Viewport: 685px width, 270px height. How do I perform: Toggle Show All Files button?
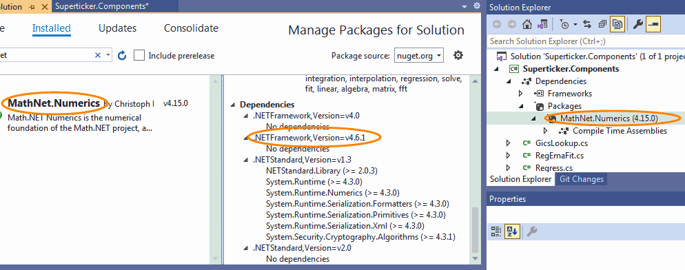[617, 25]
